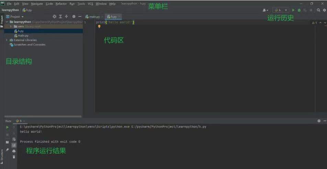Hide the Run tool window
Image resolution: width=327 pixels, height=169 pixels.
[325, 121]
